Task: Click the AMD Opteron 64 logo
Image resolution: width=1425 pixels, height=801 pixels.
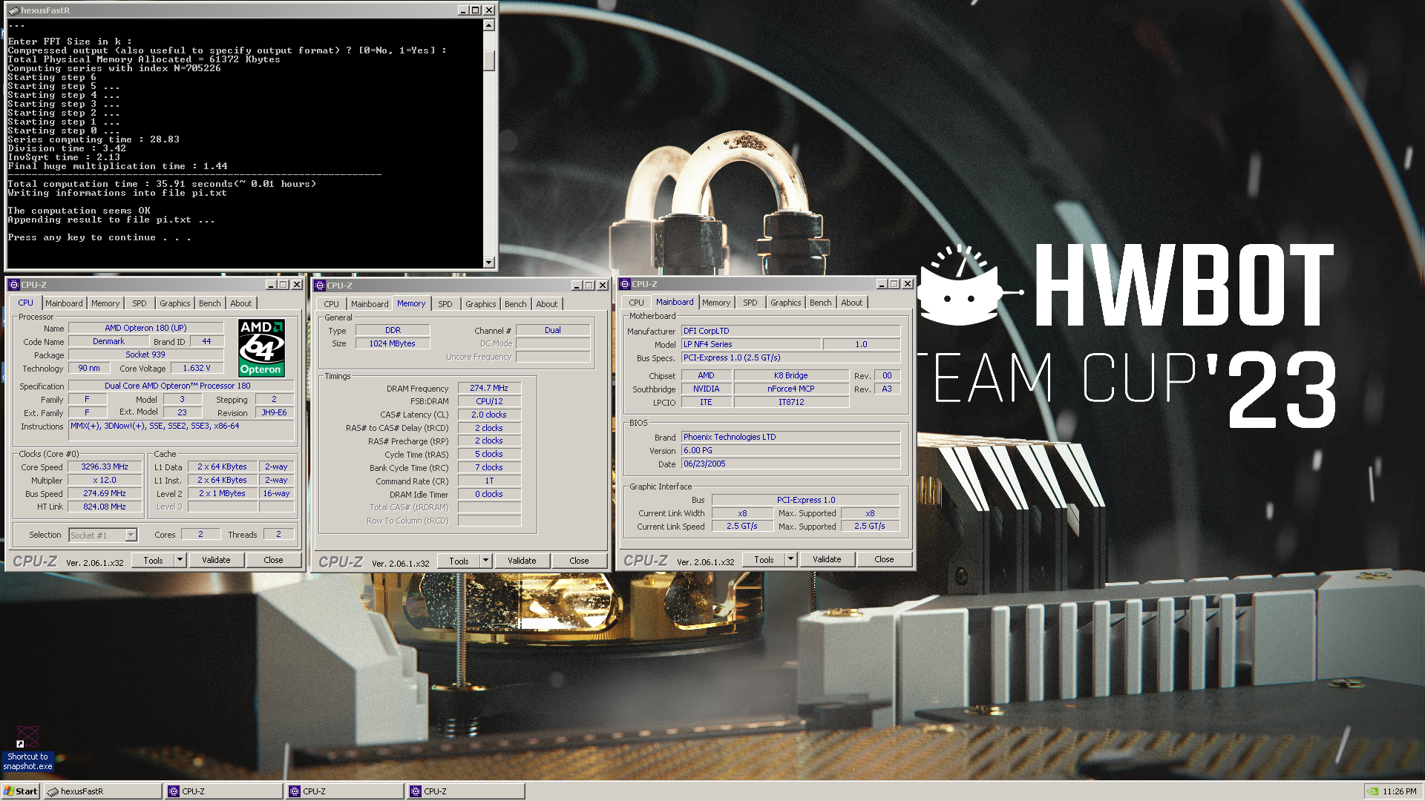Action: tap(261, 348)
